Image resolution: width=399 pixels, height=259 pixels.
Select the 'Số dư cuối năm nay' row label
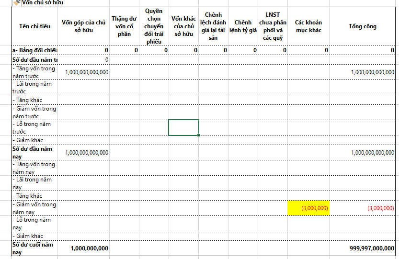(x=34, y=248)
